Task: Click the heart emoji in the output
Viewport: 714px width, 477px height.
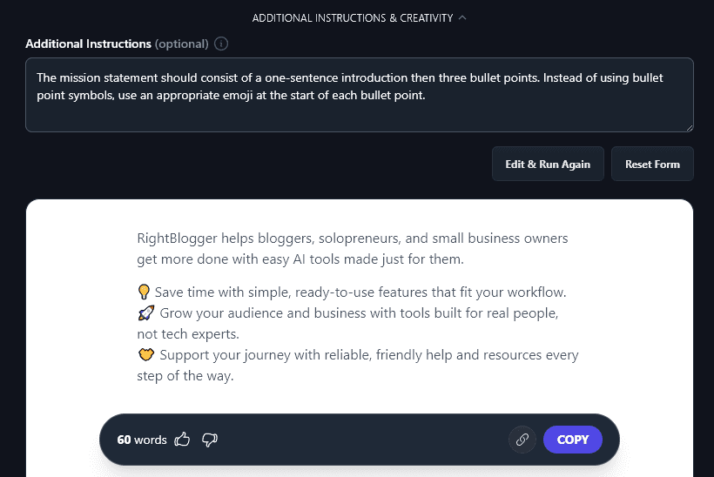Action: [145, 355]
